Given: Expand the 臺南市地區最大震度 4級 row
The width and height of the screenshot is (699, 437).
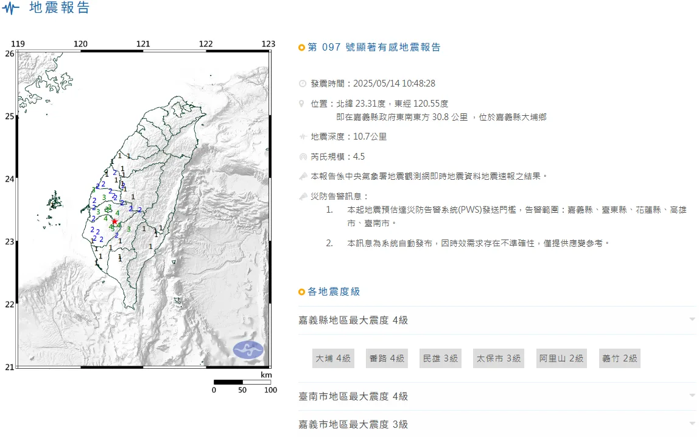Looking at the screenshot, I should click(x=692, y=396).
